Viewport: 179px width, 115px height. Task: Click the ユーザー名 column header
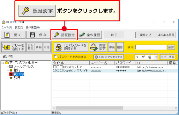click(102, 63)
